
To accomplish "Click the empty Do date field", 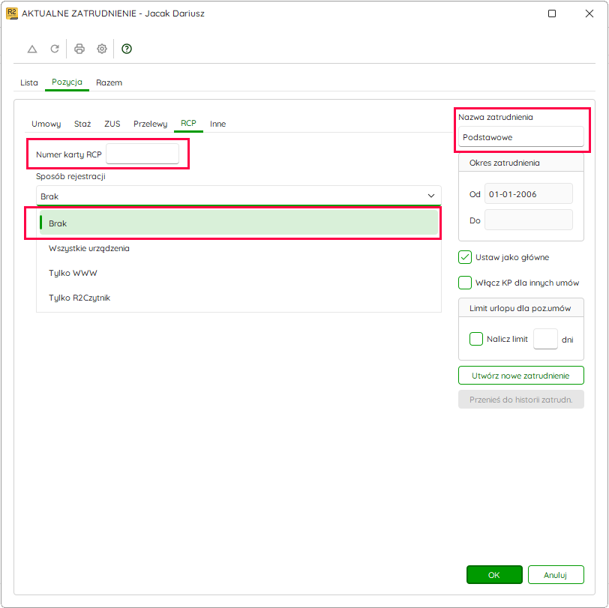I will tap(528, 220).
